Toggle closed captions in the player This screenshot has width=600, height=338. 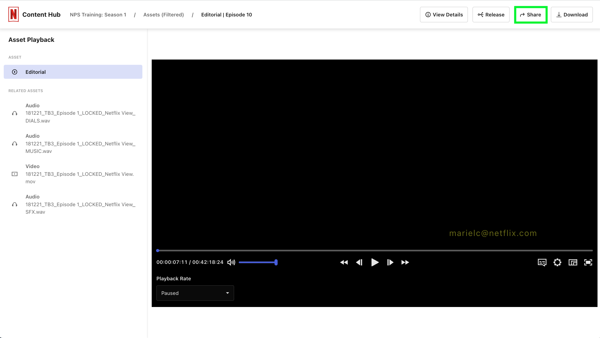tap(542, 262)
